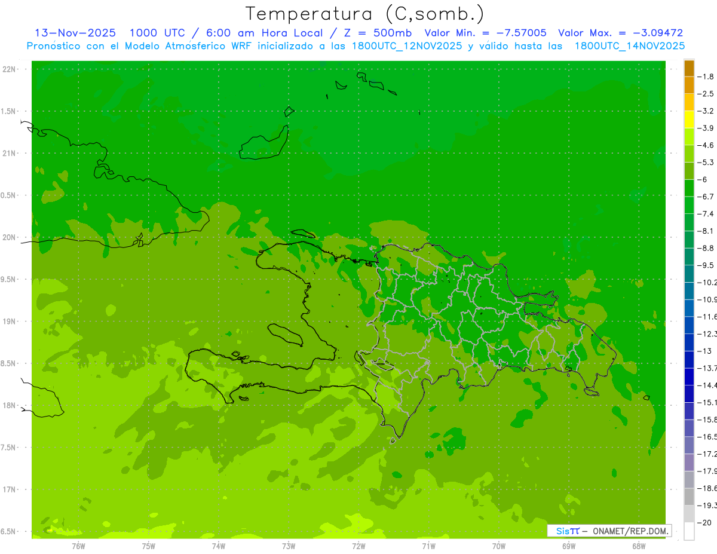Click the "22N" latitude tick label
Image resolution: width=717 pixels, height=554 pixels.
tap(9, 69)
